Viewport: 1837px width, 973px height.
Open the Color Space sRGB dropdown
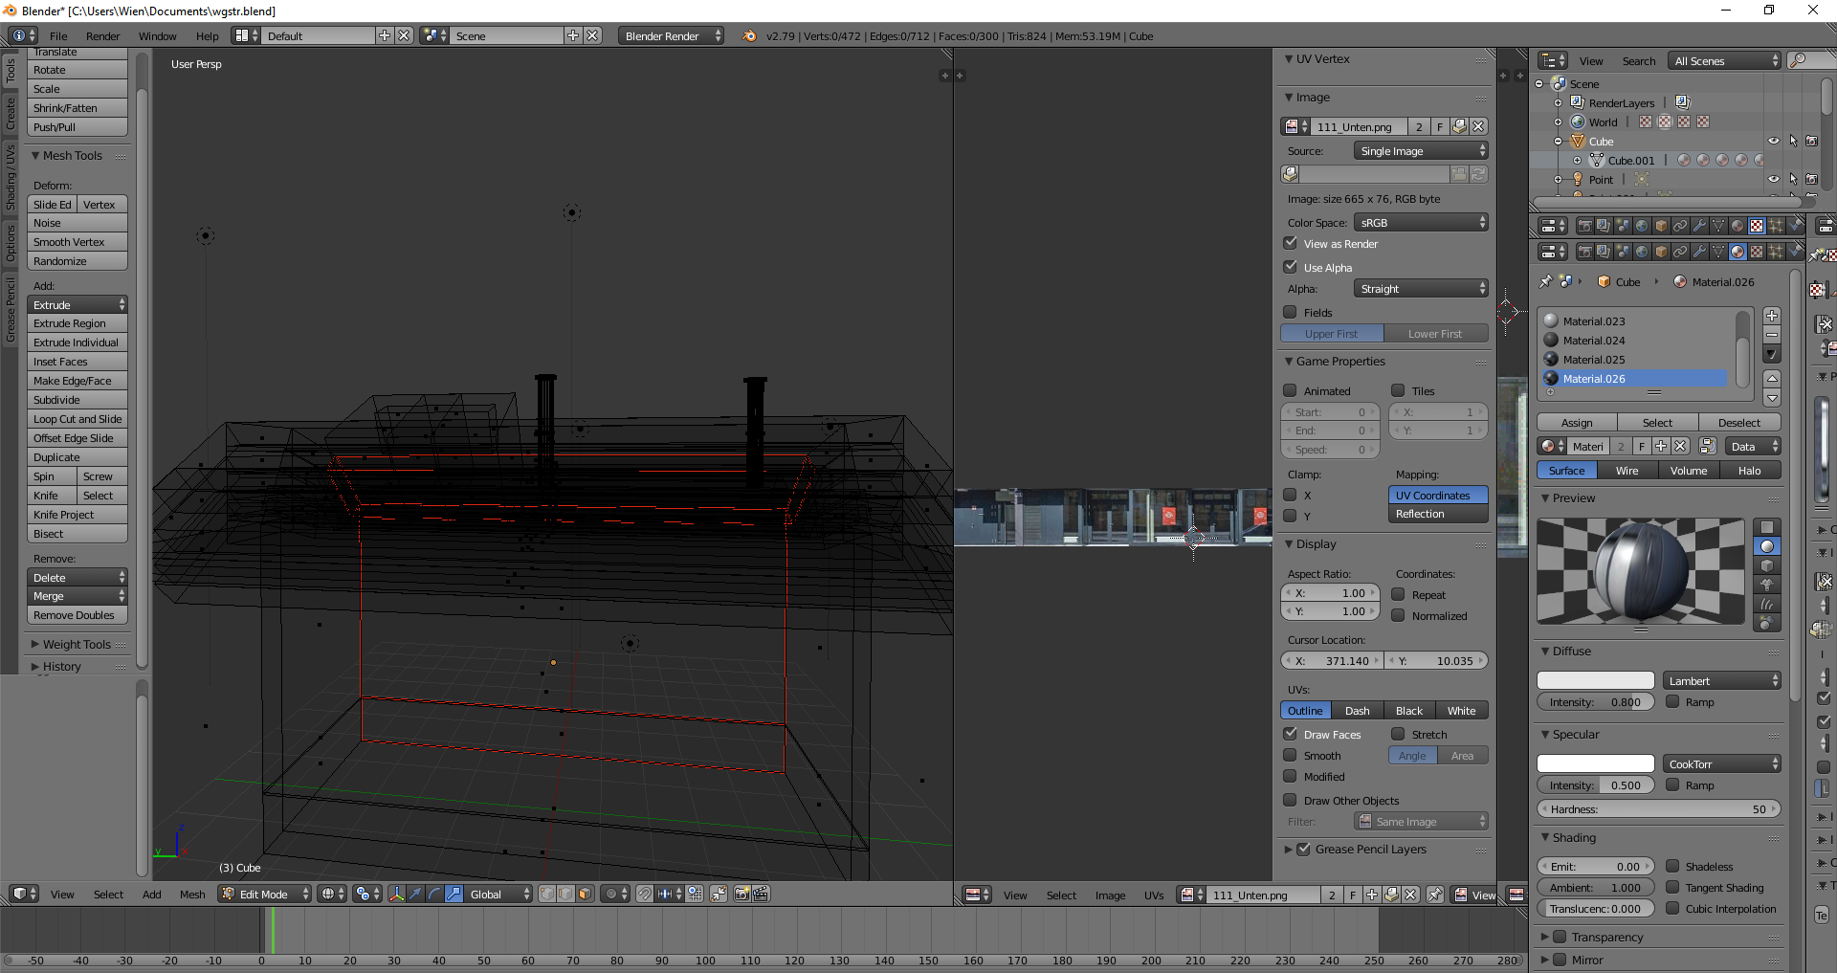1421,223
